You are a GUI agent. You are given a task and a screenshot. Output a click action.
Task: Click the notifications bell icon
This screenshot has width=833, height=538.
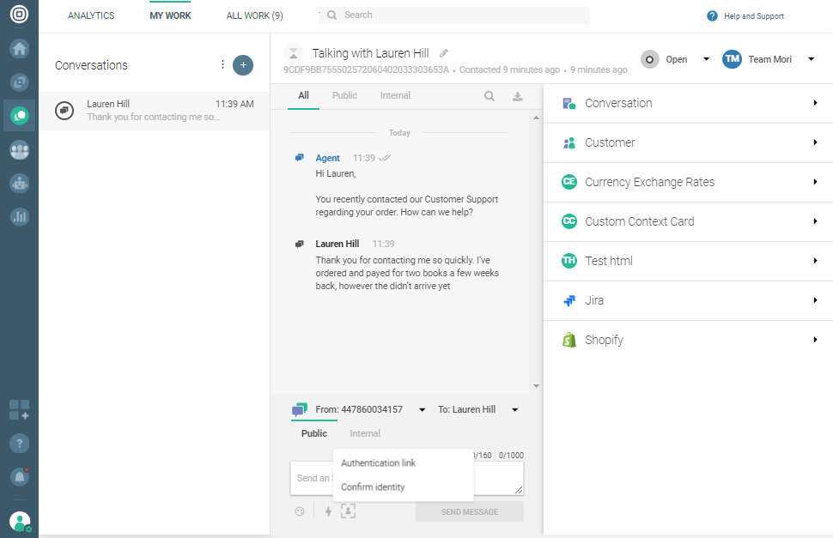click(x=19, y=476)
